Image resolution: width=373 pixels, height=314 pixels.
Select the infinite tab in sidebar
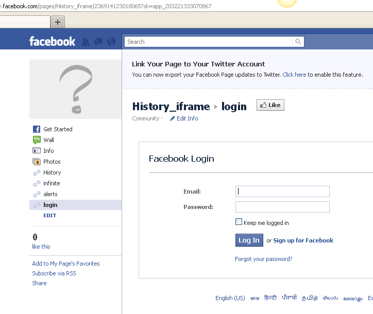tap(52, 183)
